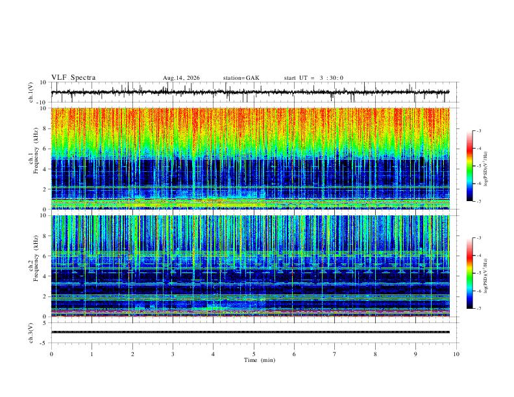Click the ch.1 voltage waveform trace
The width and height of the screenshot is (514, 397).
click(250, 92)
